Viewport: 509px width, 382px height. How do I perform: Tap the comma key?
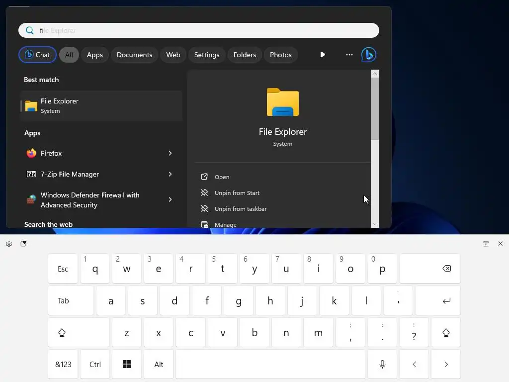pos(350,332)
